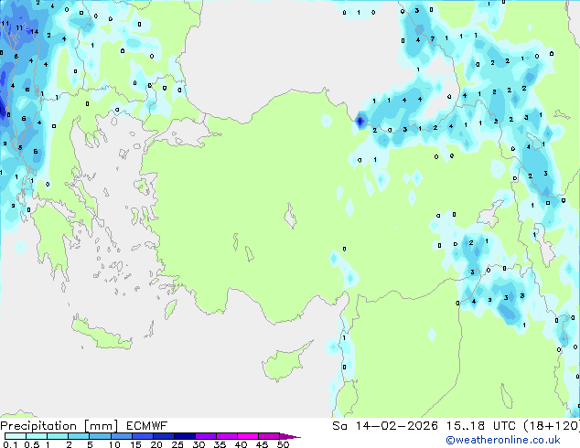Click the '(18+120)' forecast run text
Screen dimensions: 580x448
click(x=552, y=426)
